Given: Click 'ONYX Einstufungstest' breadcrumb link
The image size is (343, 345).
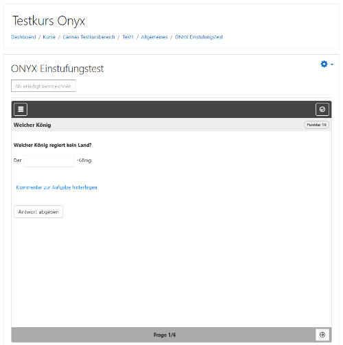Looking at the screenshot, I should point(199,37).
